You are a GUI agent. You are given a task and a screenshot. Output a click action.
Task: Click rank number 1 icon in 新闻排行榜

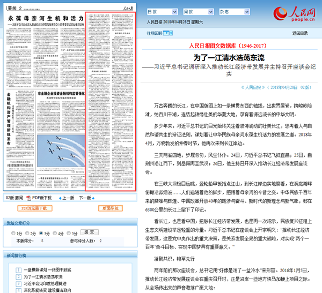click(18, 270)
